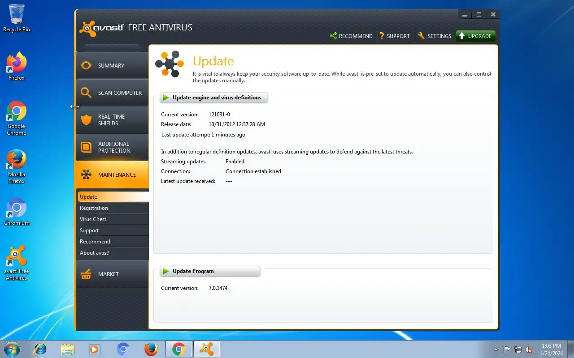Viewport: 574px width, 358px height.
Task: Click the Action Center flag tray icon
Action: [x=507, y=349]
